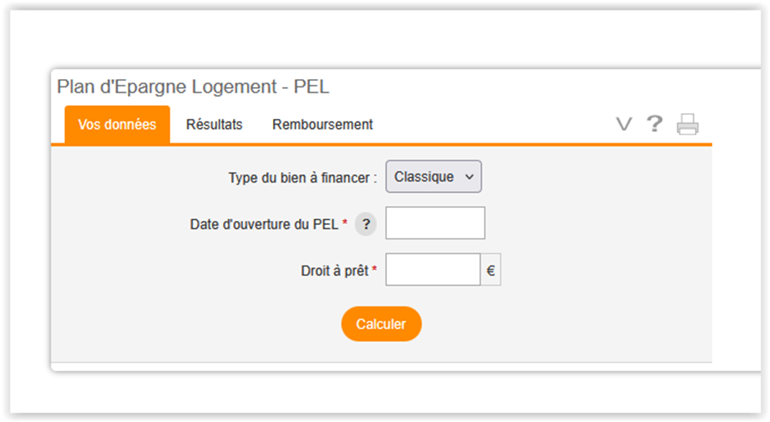Switch to the Résultats tab
Viewport: 770px width, 422px height.
pyautogui.click(x=214, y=125)
